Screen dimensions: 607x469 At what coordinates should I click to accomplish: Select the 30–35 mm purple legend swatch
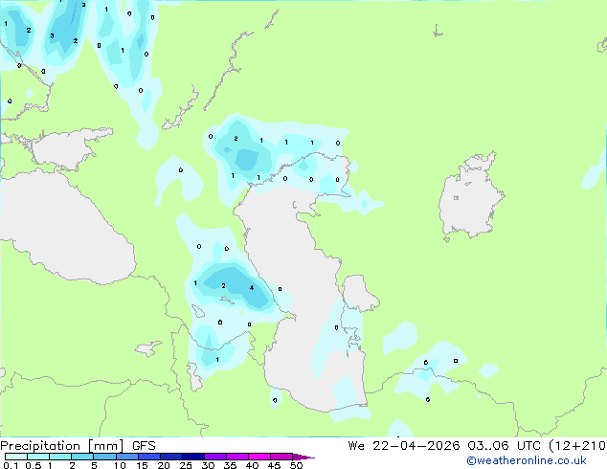pyautogui.click(x=215, y=457)
